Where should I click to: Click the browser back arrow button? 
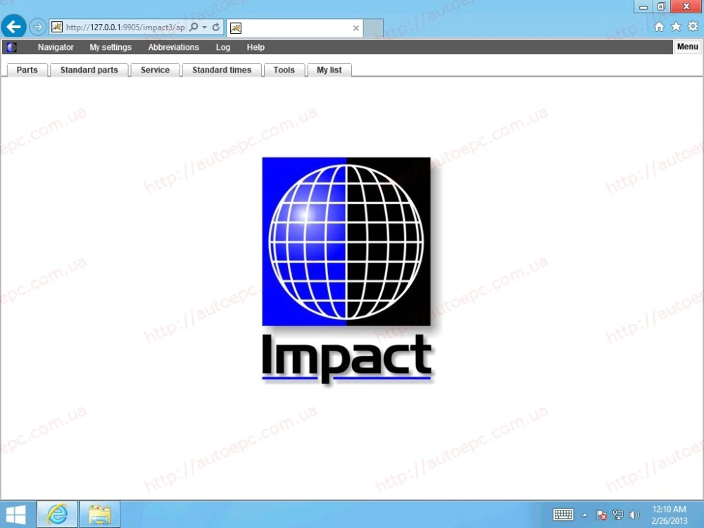tap(13, 27)
